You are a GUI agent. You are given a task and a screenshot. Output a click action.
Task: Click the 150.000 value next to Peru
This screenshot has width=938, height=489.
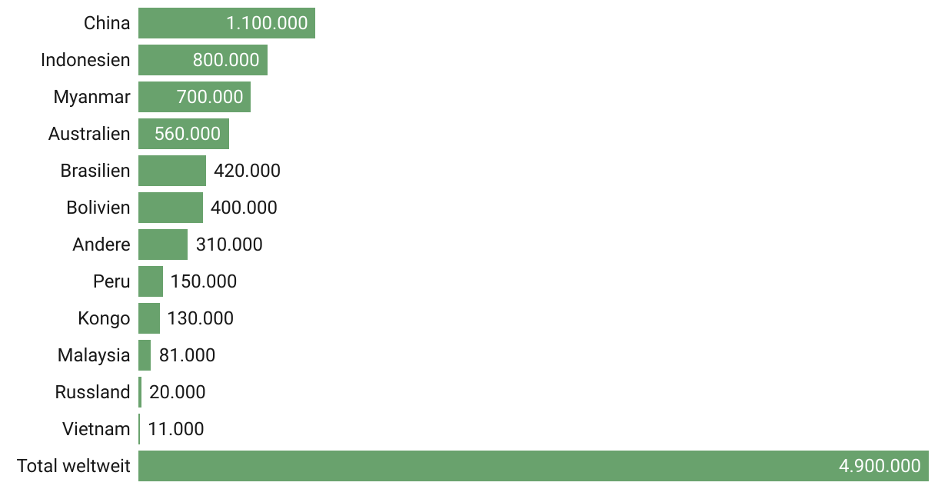coord(204,281)
